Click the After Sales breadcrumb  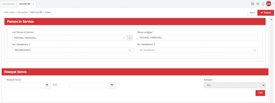point(10,12)
